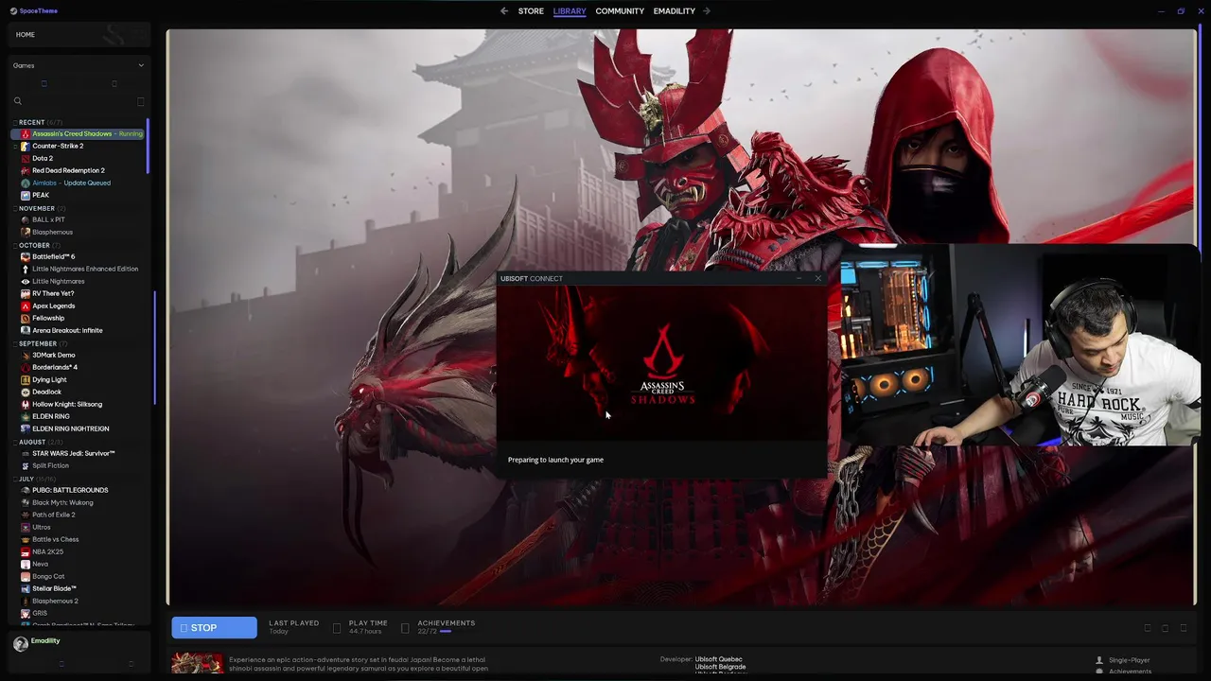Click the Fellowship game icon

tap(26, 319)
